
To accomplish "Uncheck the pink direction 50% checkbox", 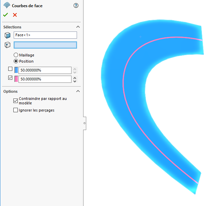I will [x=10, y=78].
